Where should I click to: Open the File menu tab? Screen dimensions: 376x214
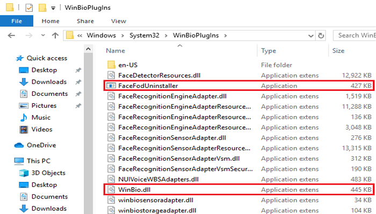point(17,21)
